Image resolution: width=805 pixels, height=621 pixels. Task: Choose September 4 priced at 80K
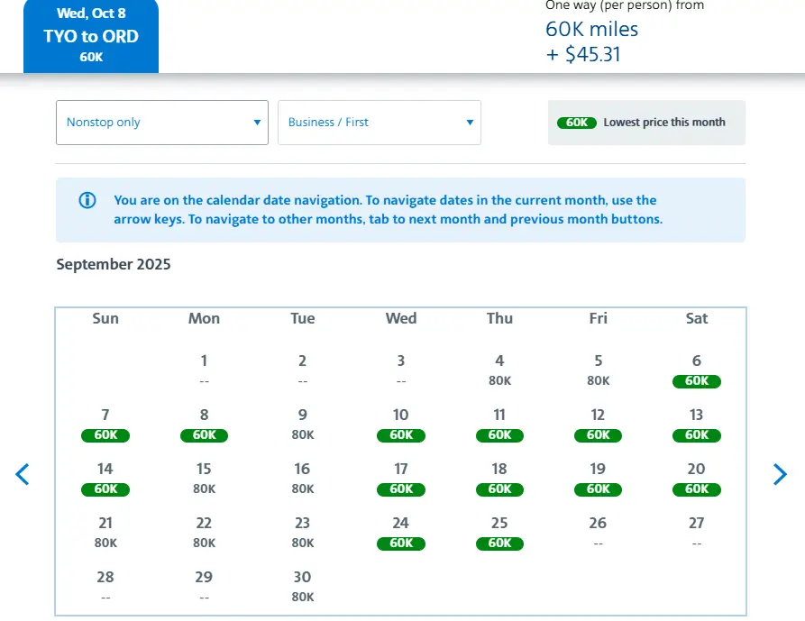499,370
